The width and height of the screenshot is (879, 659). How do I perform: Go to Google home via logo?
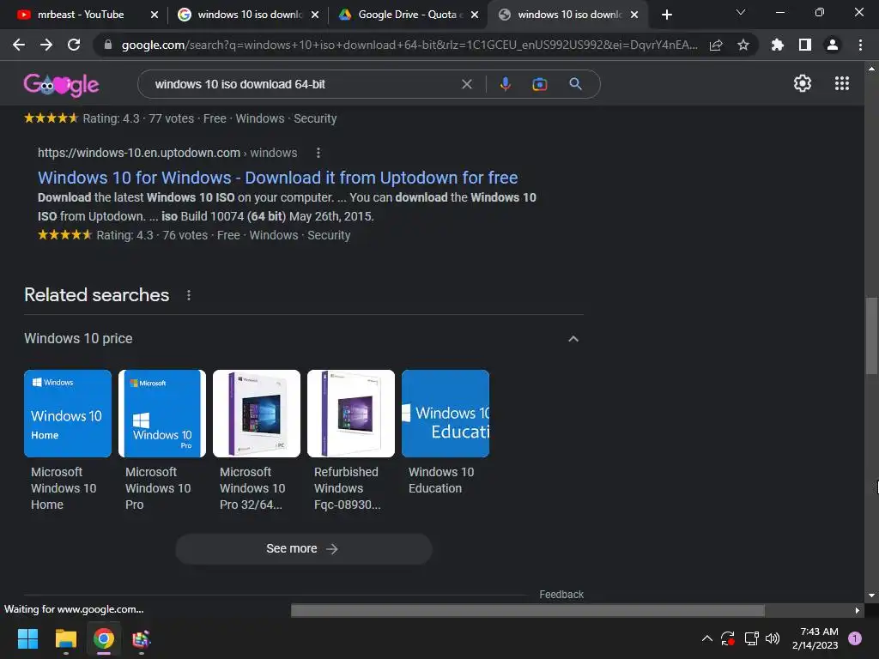click(61, 85)
